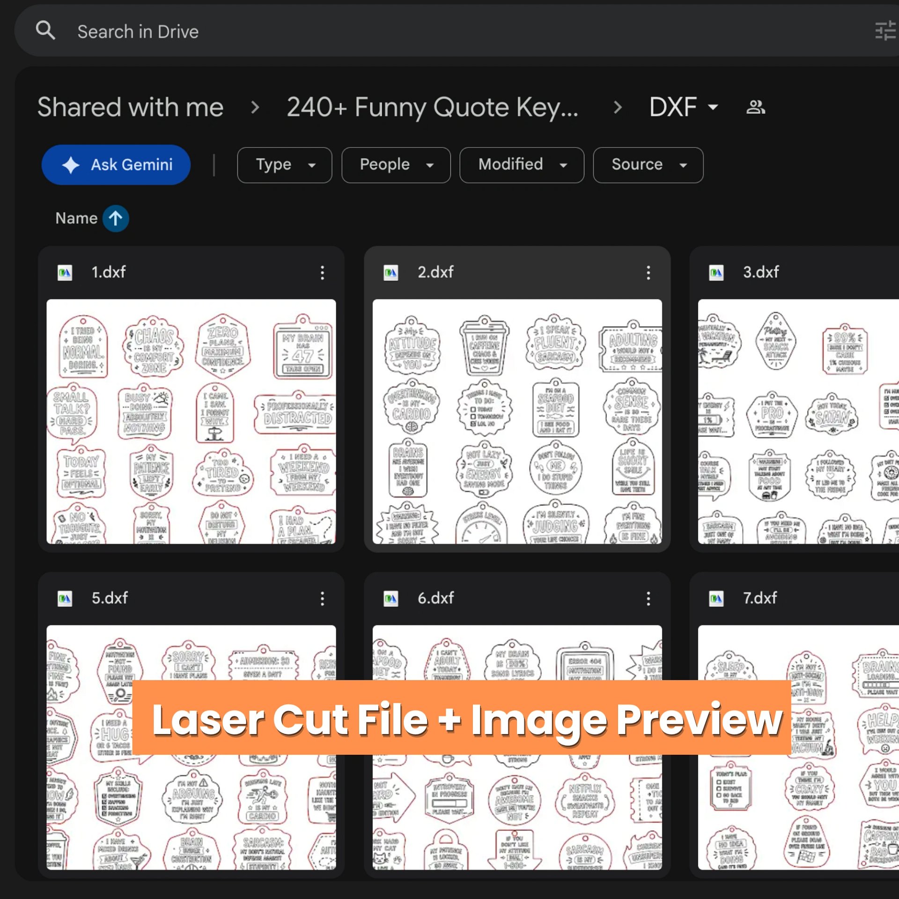Open the 5.dxf preview thumbnail

coord(191,747)
